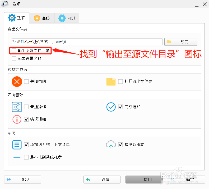Click the red shutdown X icon

tap(17, 81)
